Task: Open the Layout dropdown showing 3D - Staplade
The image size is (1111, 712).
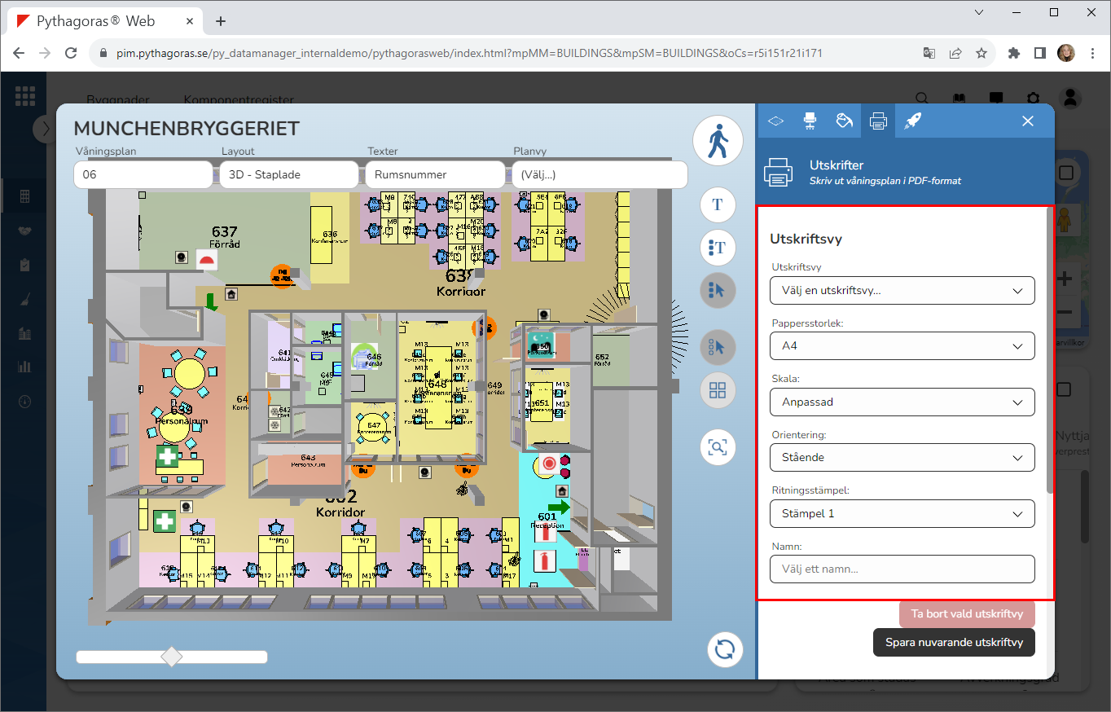Action: [x=288, y=174]
